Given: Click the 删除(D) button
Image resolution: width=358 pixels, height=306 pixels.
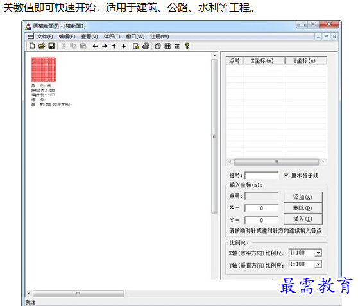Looking at the screenshot, I should coord(303,208).
